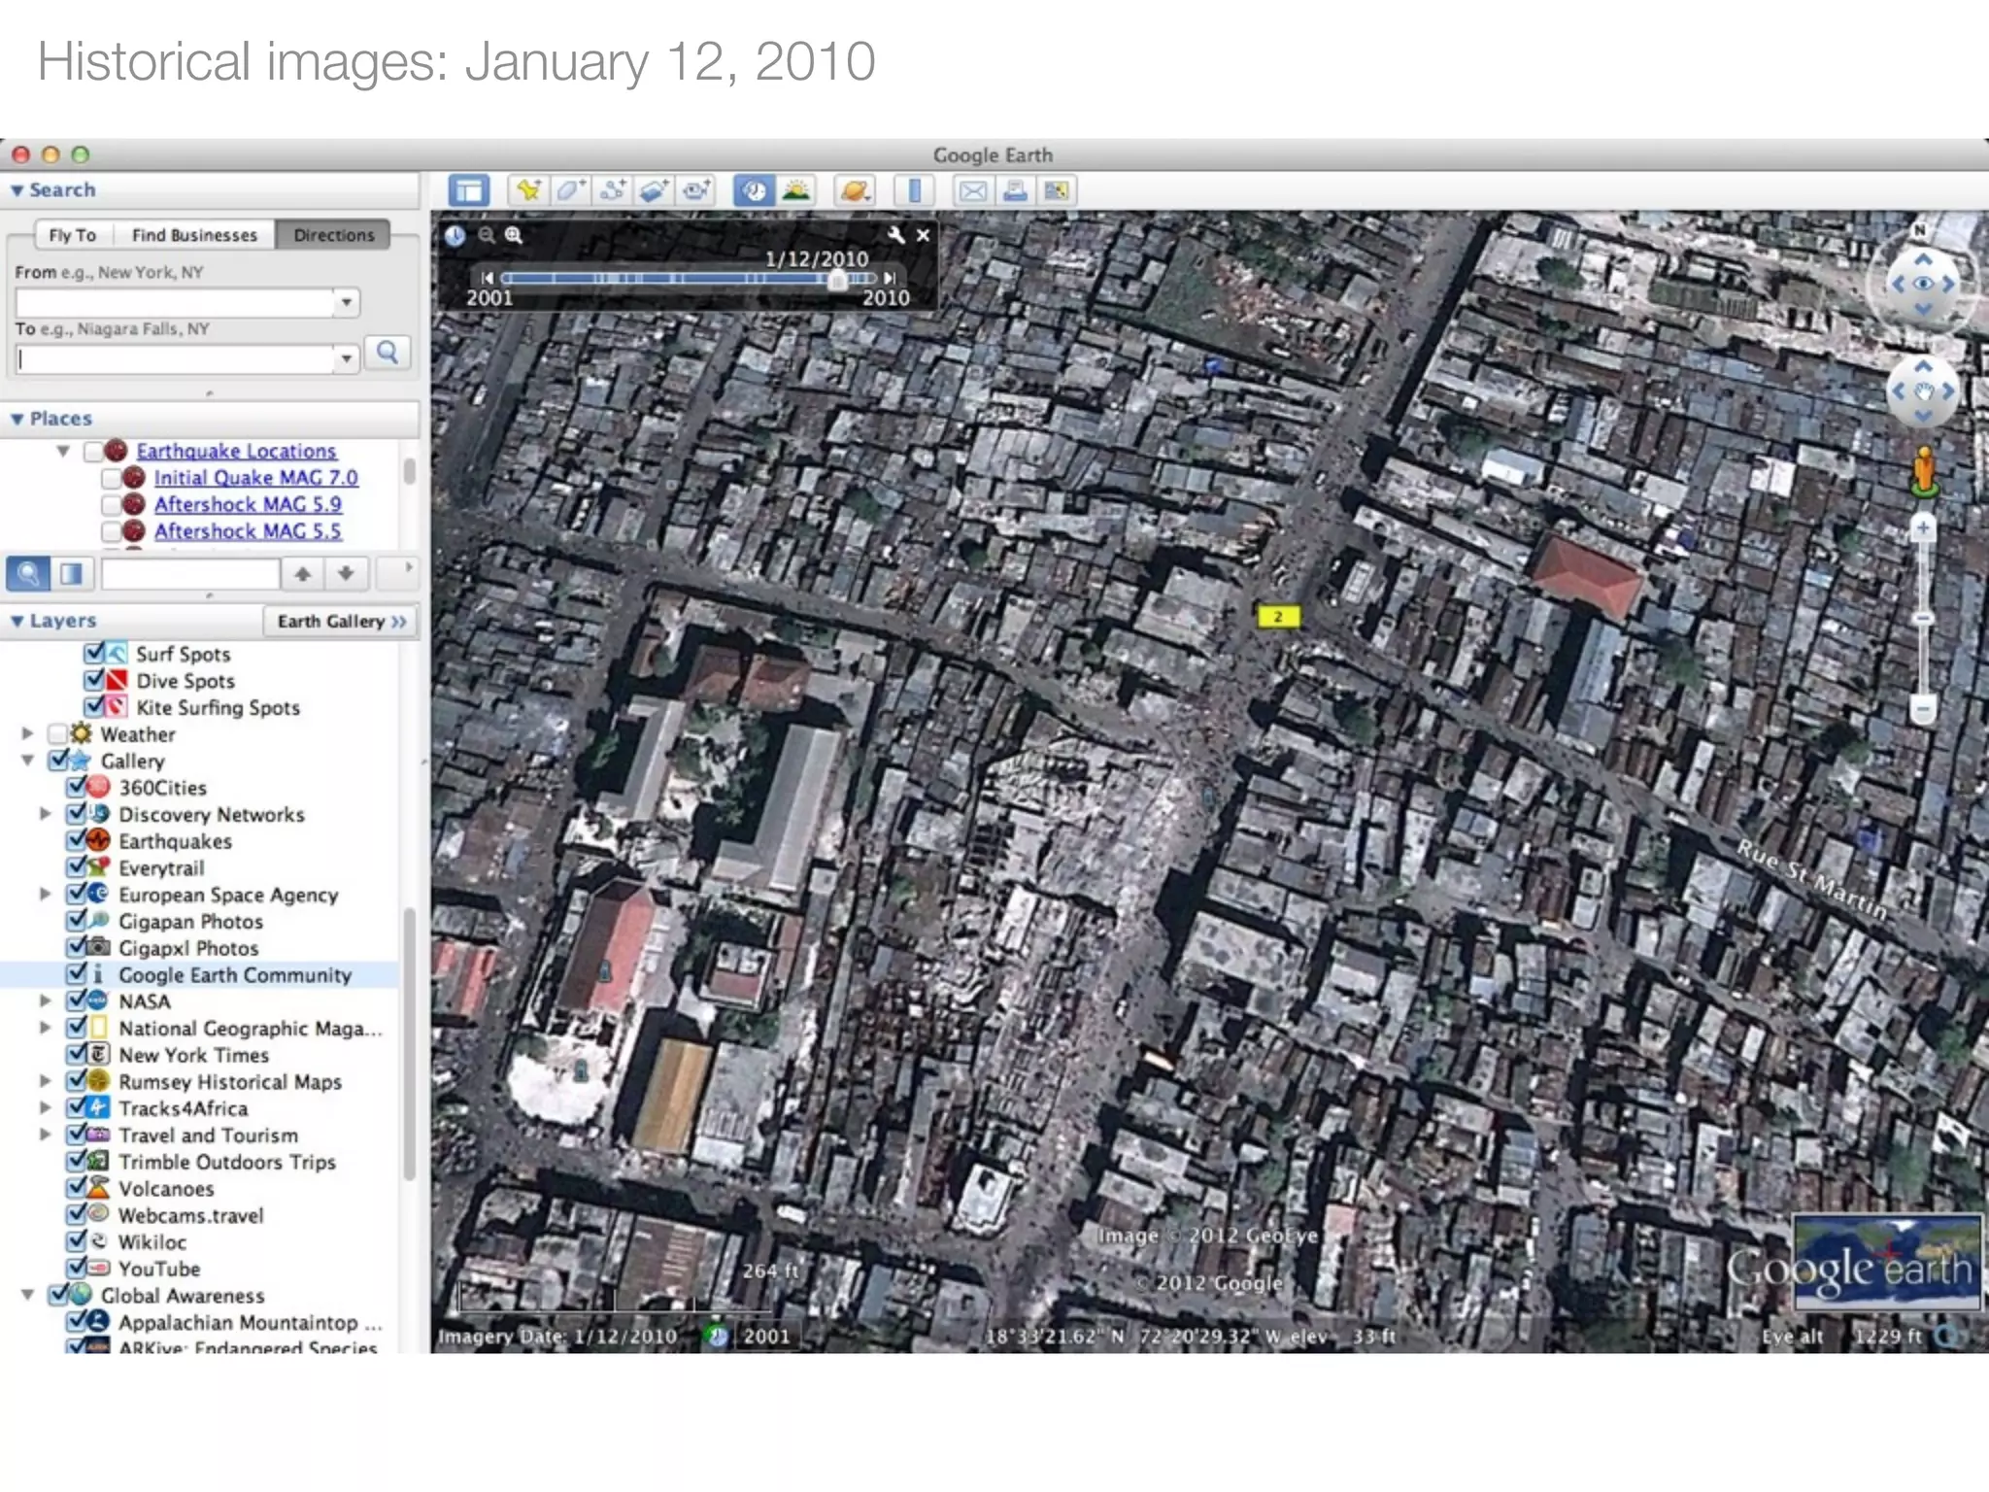Zoom in the time slider range
The height and width of the screenshot is (1492, 1989).
[514, 235]
